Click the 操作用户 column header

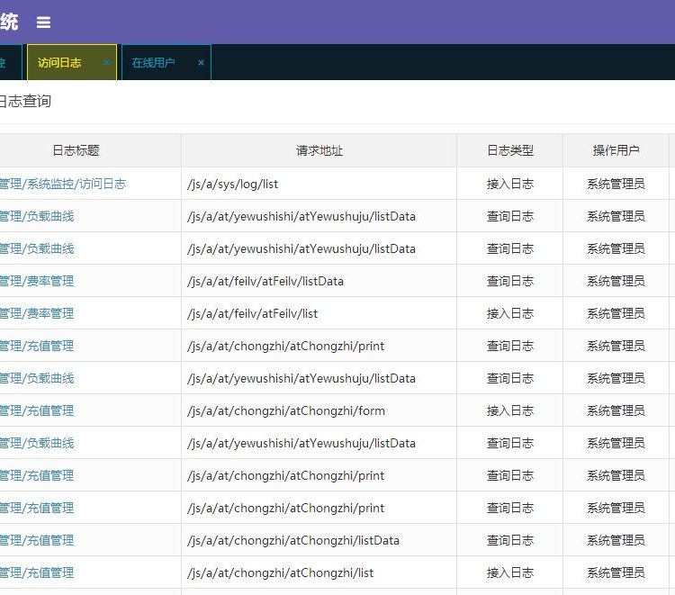(616, 151)
